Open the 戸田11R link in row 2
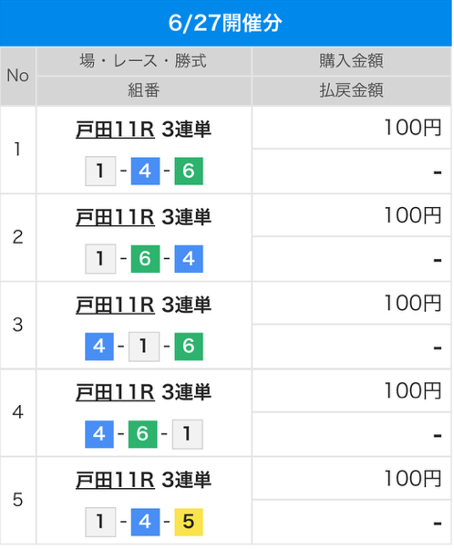Screen dimensions: 454x550 tap(115, 217)
